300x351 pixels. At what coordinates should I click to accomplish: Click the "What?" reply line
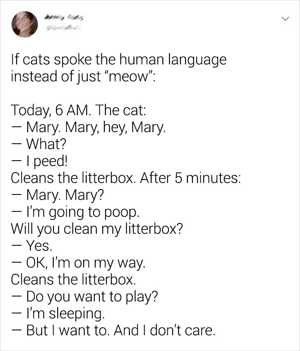pyautogui.click(x=45, y=144)
